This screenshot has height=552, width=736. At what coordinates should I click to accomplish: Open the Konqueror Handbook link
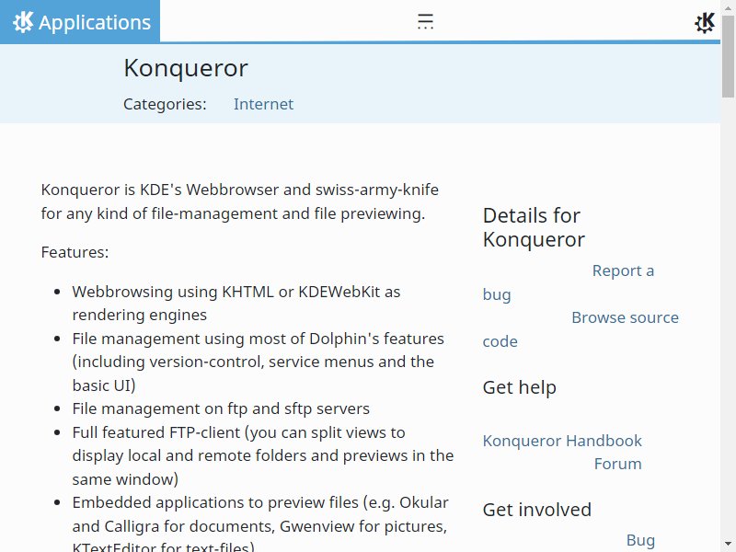point(562,441)
